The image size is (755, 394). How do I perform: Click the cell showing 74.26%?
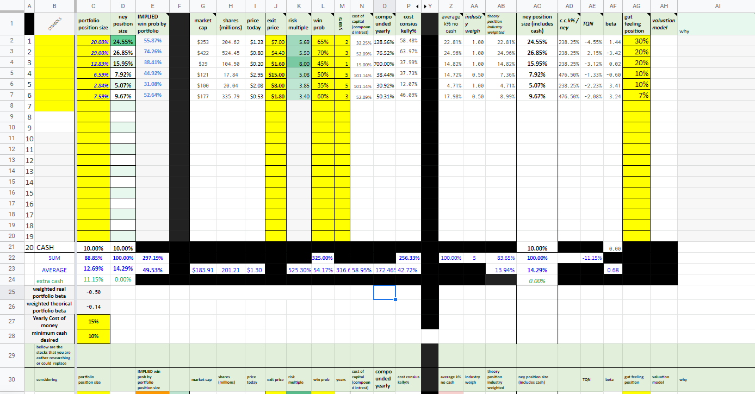pos(152,52)
